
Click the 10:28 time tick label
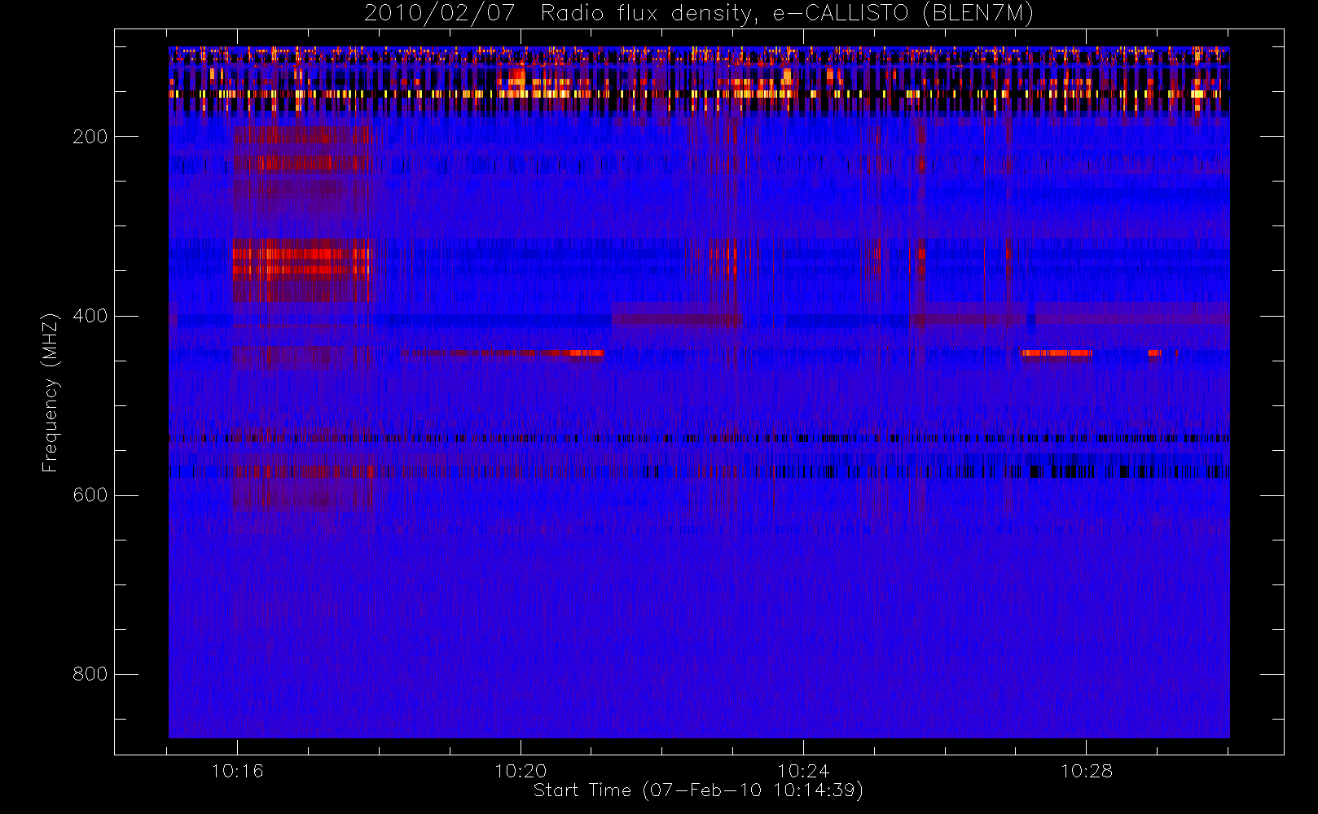coord(1086,771)
